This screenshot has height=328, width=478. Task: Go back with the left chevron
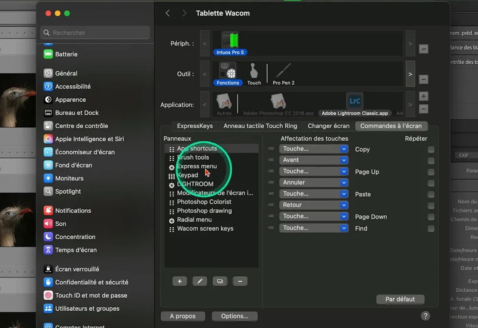[168, 13]
